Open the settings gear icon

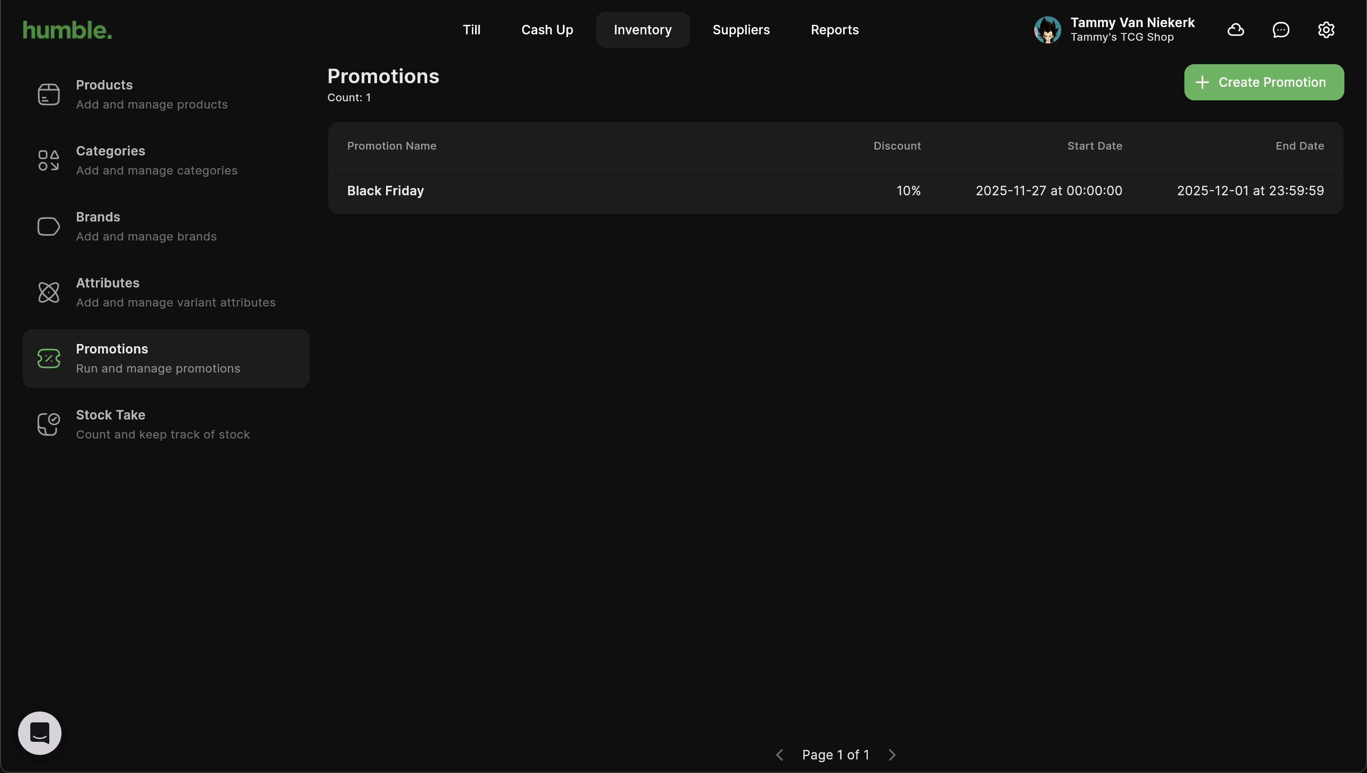pos(1326,30)
